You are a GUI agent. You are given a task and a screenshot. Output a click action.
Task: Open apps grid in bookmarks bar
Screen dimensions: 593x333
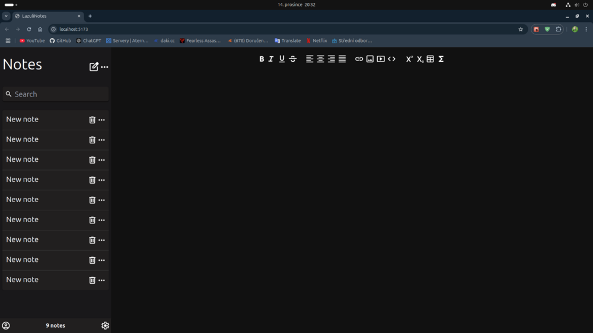pos(8,40)
